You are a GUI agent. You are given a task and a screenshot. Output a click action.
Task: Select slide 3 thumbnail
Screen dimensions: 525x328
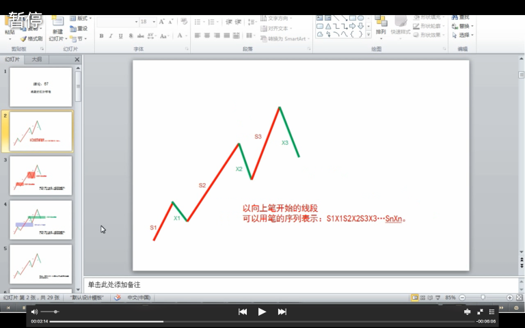tap(40, 176)
